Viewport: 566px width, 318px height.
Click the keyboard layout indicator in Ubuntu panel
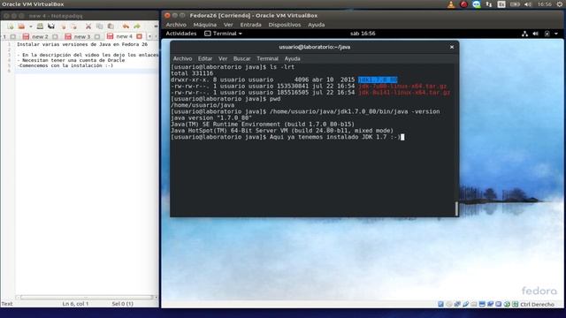(x=501, y=4)
